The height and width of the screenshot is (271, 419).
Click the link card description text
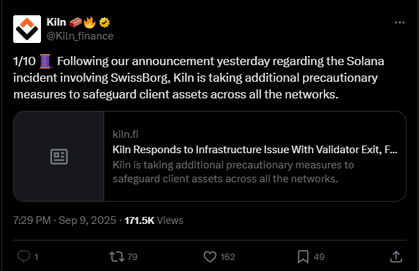[x=233, y=172]
